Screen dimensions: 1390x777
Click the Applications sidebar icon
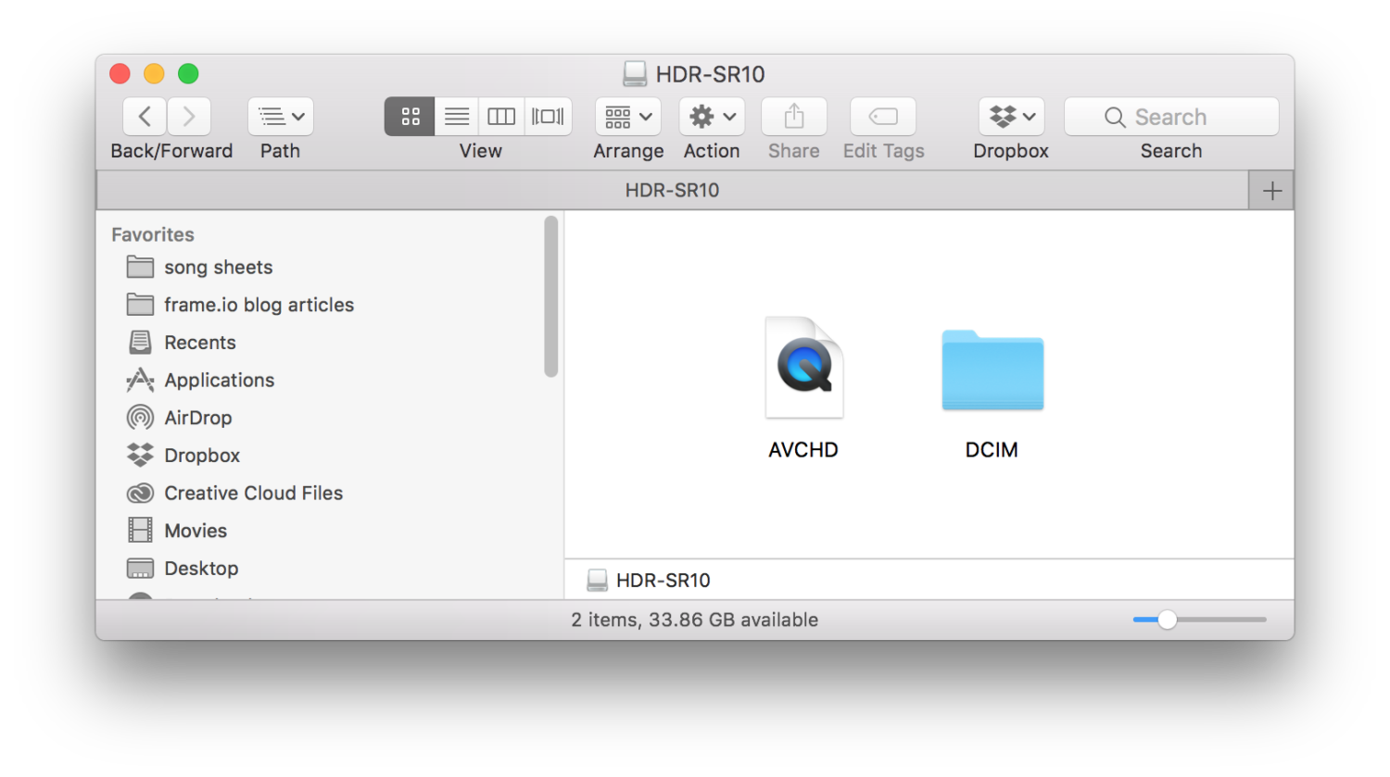pyautogui.click(x=140, y=381)
